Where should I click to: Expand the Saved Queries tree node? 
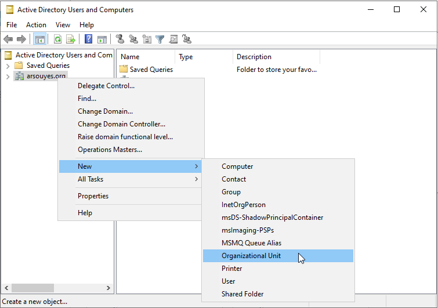tap(8, 66)
